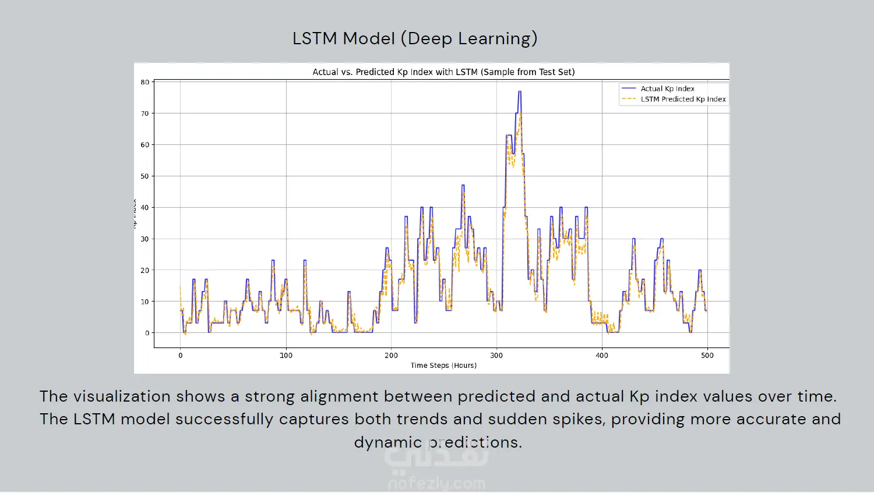The height and width of the screenshot is (493, 874).
Task: Click the y-axis tick label "40"
Action: (145, 208)
